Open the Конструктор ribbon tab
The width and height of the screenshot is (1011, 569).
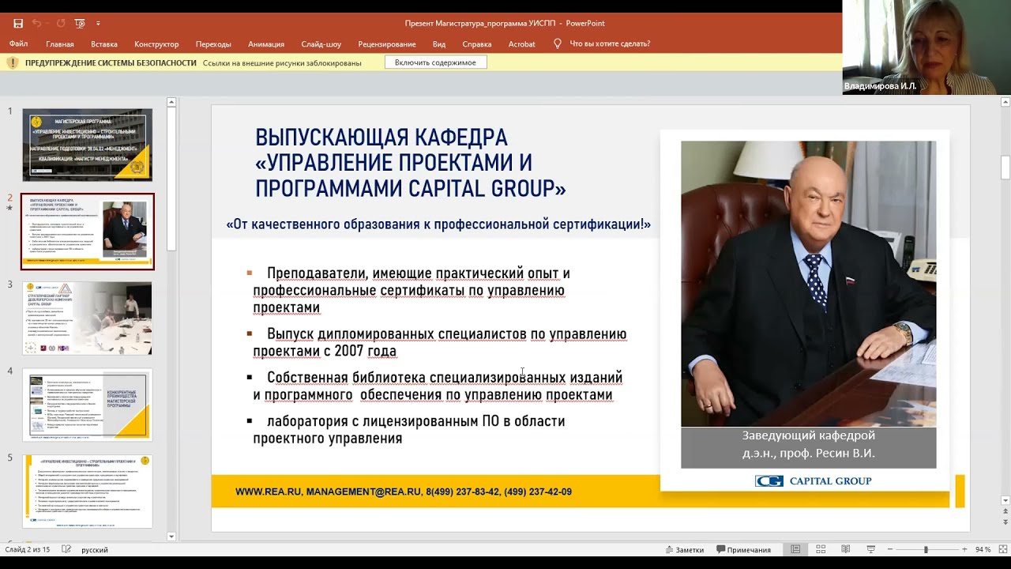point(156,43)
